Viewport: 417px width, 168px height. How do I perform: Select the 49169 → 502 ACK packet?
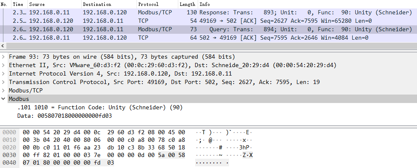coord(209,21)
